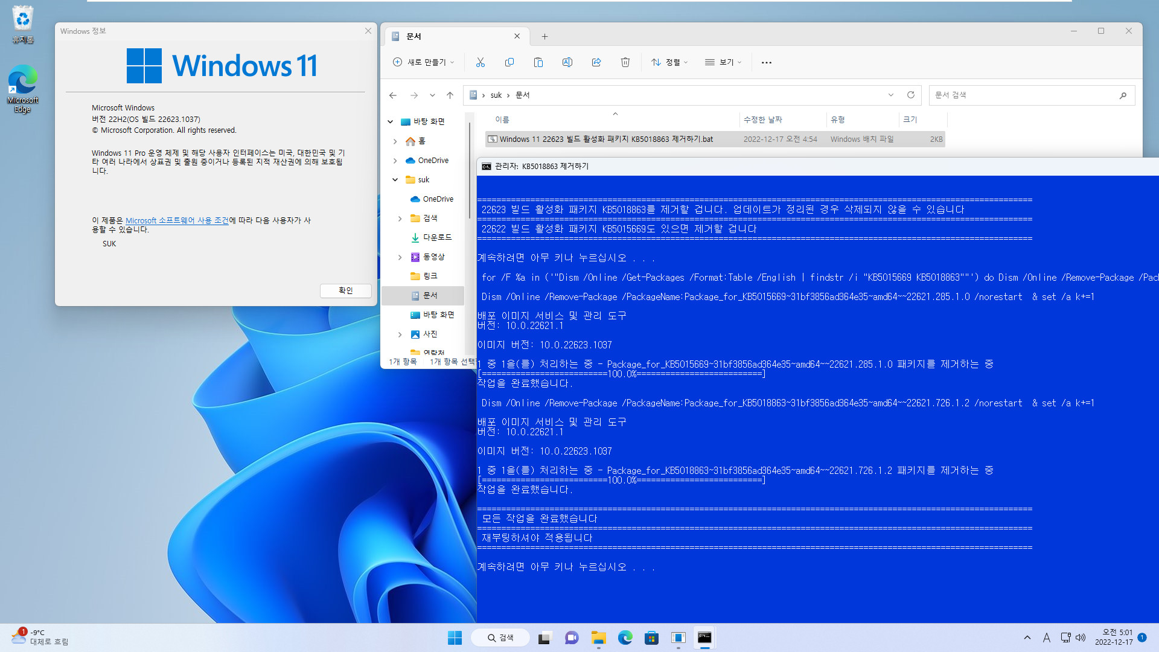The width and height of the screenshot is (1159, 652).
Task: Collapse the 바탕 화면 tree node
Action: pos(391,121)
